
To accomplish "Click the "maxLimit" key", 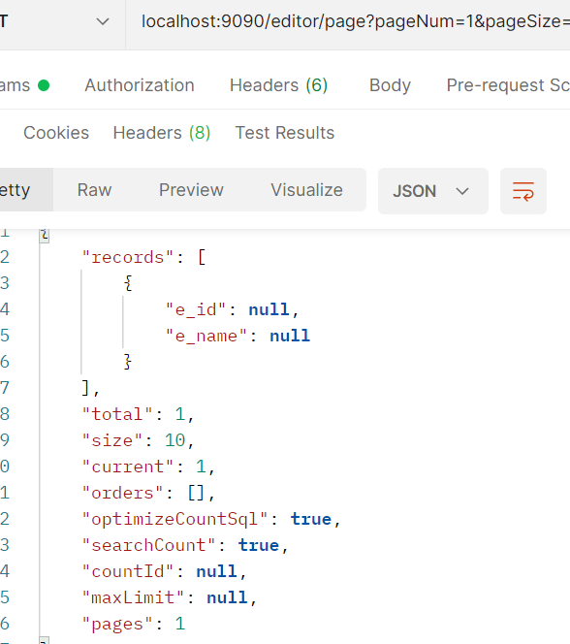I will [x=133, y=598].
